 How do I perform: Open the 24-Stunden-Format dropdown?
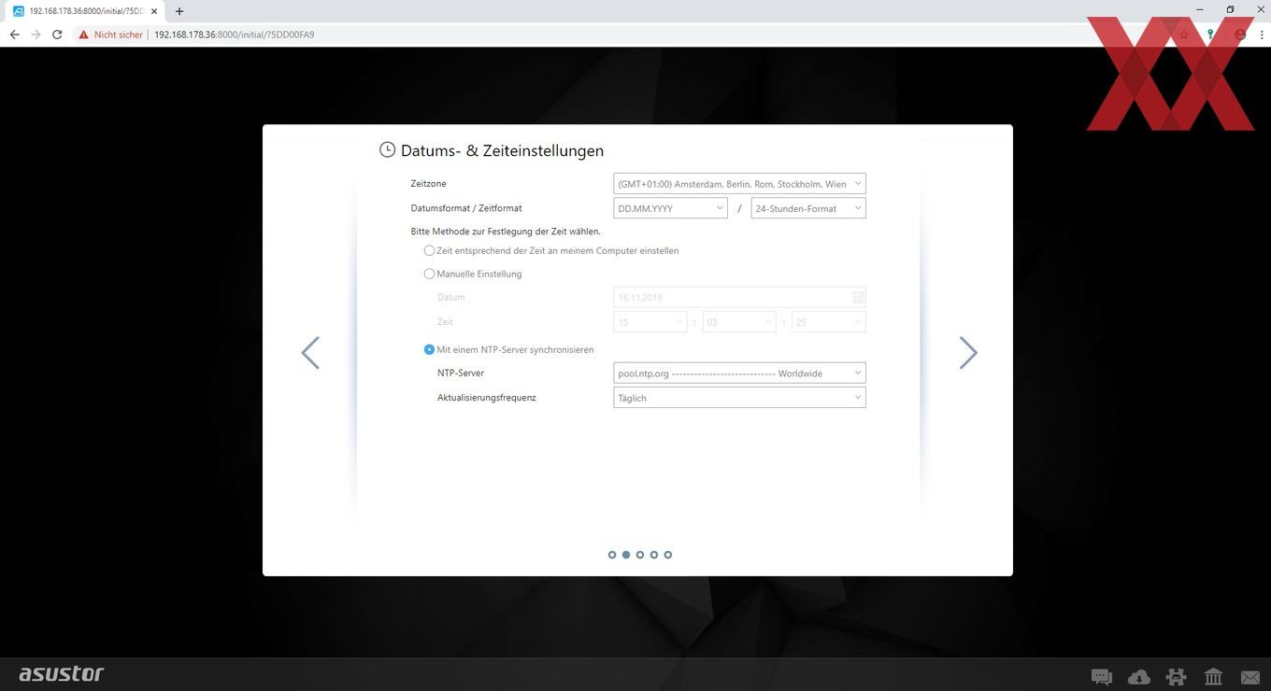808,208
